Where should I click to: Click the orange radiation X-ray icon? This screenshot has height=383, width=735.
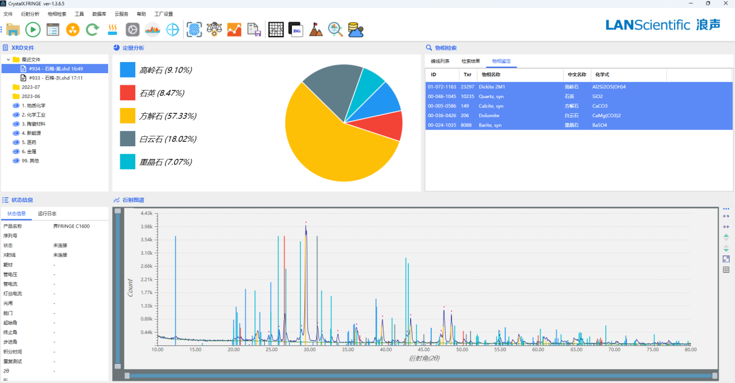click(73, 30)
